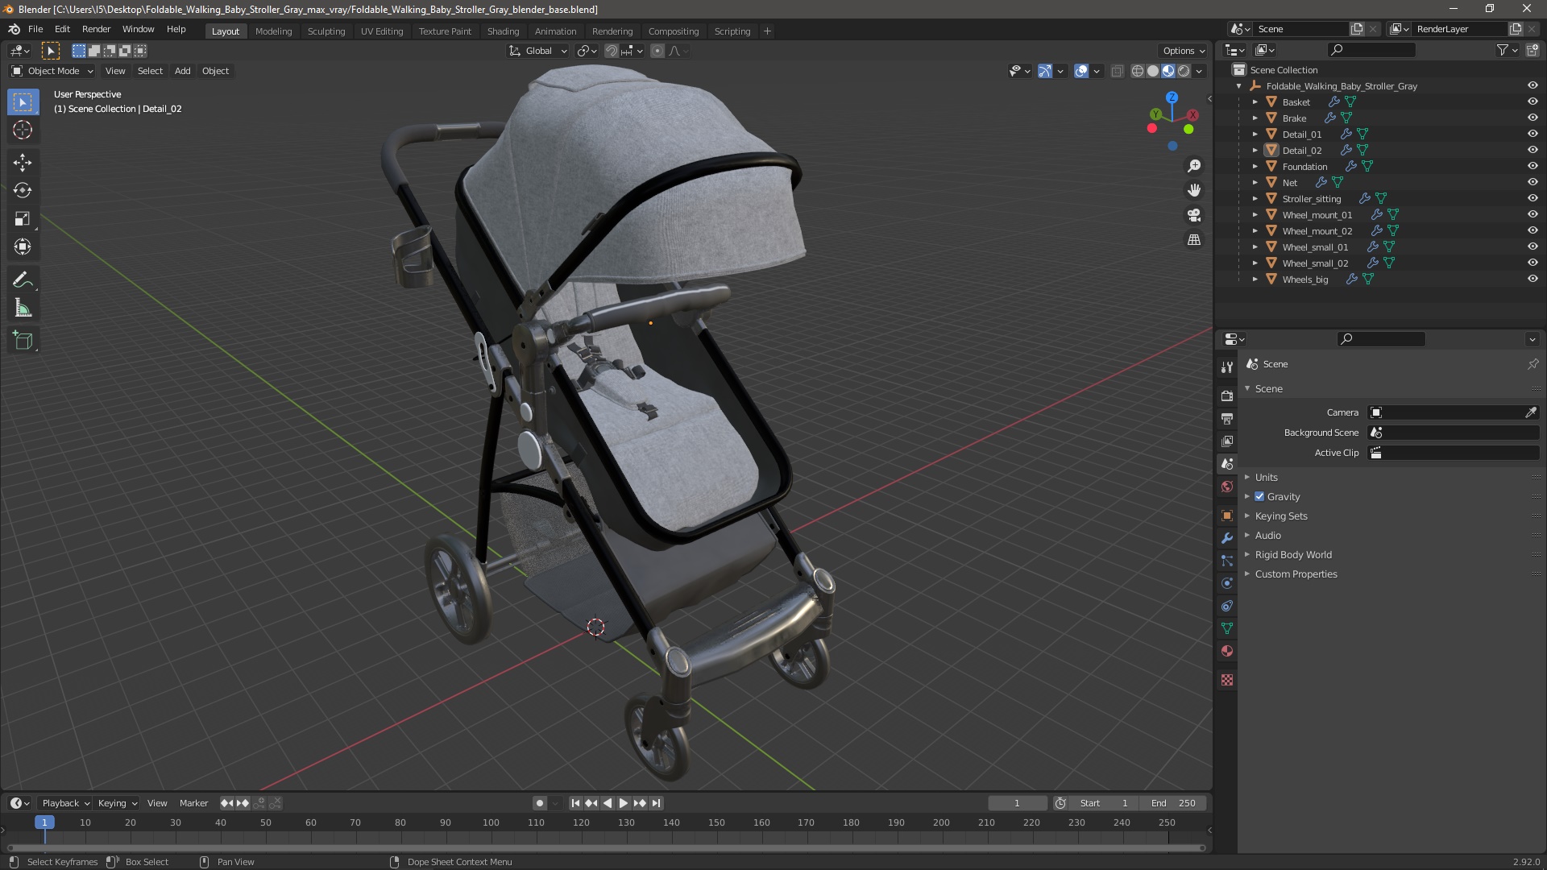The width and height of the screenshot is (1547, 870).
Task: Select wireframe viewport shading
Action: coord(1138,71)
